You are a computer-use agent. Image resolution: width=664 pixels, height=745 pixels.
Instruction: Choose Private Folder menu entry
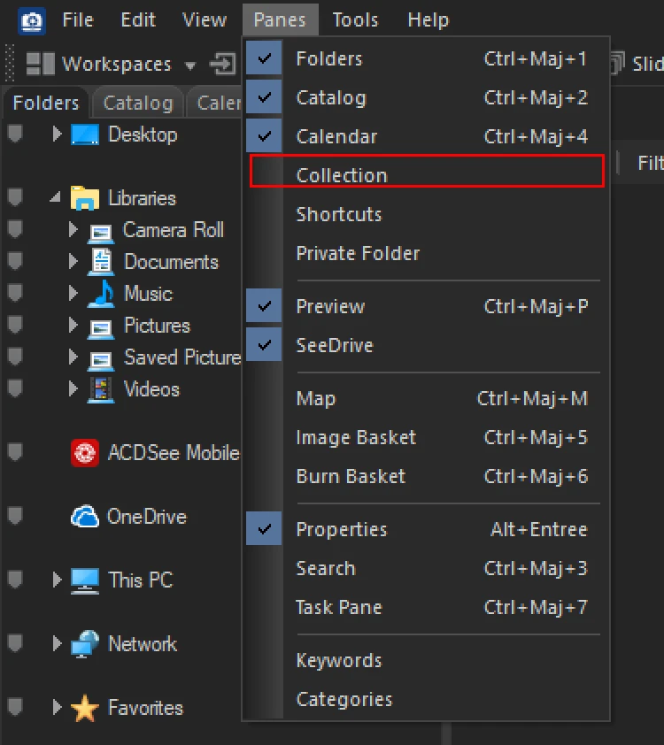point(427,253)
